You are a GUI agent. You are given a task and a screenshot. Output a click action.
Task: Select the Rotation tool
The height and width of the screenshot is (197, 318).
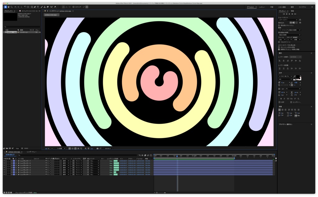coord(25,7)
